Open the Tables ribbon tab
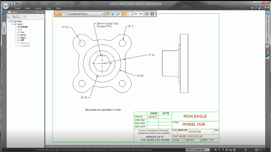 pos(27,8)
